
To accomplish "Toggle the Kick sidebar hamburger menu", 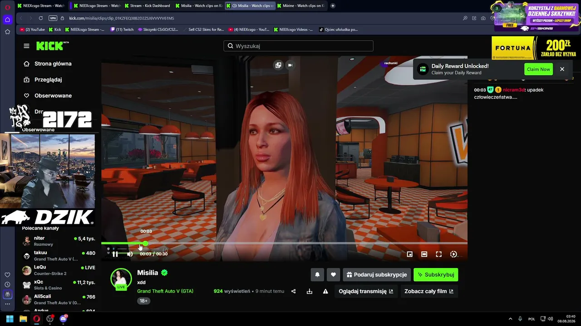I will click(x=26, y=46).
